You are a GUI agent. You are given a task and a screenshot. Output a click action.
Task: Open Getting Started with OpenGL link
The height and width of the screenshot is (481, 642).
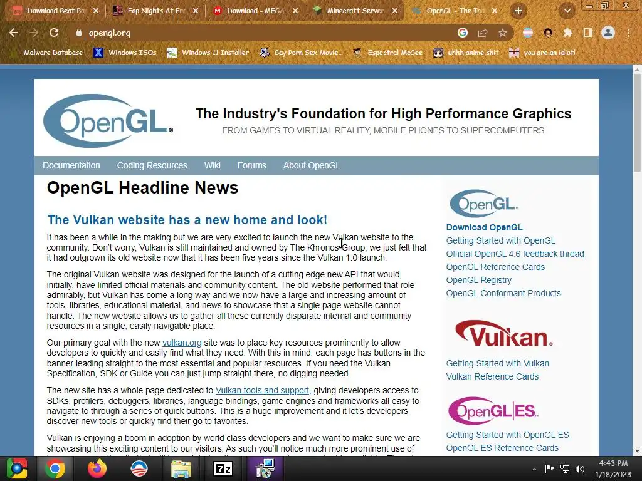[x=501, y=240]
